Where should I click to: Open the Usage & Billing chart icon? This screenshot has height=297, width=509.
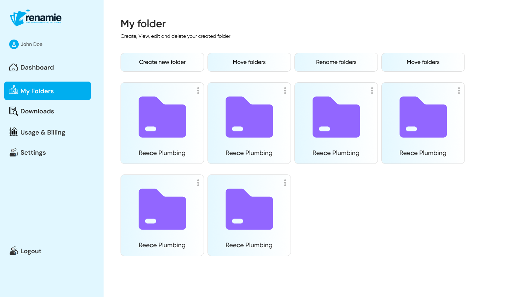click(13, 132)
